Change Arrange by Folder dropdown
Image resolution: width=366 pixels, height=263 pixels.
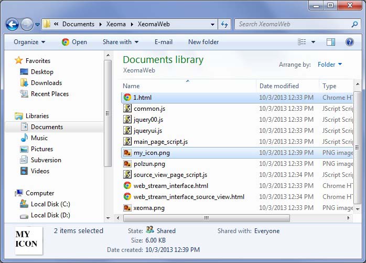click(x=329, y=65)
